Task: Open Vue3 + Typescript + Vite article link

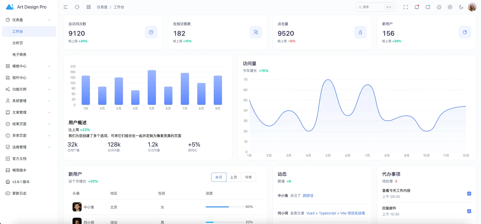Action: point(336,213)
